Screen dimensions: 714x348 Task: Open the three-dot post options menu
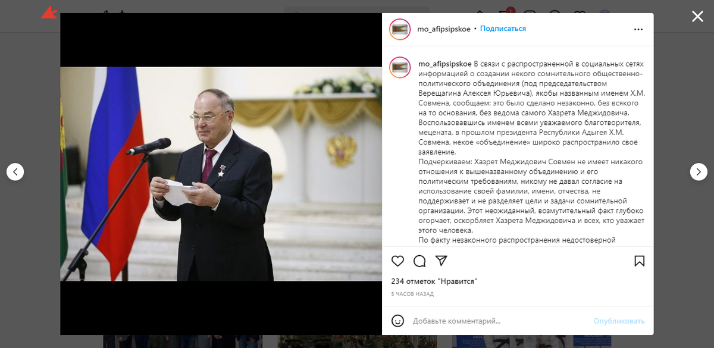pyautogui.click(x=638, y=29)
